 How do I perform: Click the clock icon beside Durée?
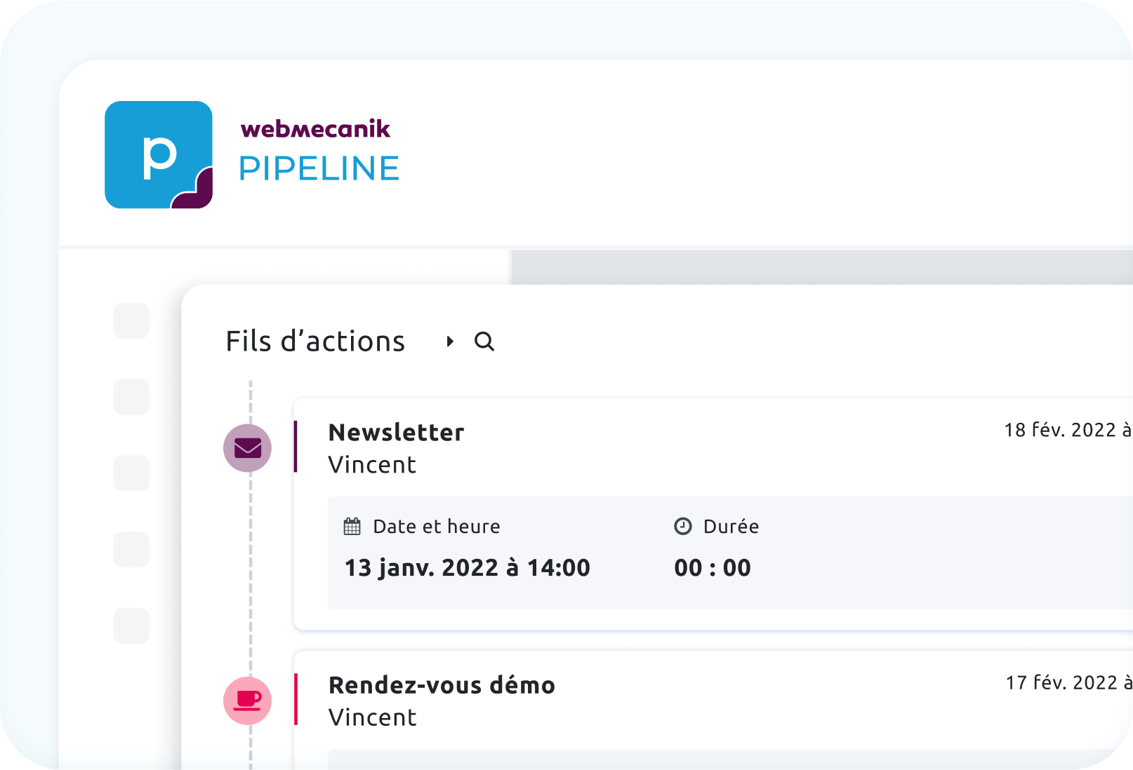pos(683,527)
